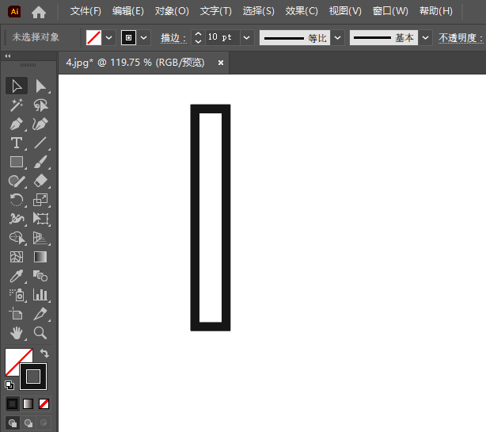Choose the Eyedropper tool
The image size is (486, 432).
tap(17, 276)
